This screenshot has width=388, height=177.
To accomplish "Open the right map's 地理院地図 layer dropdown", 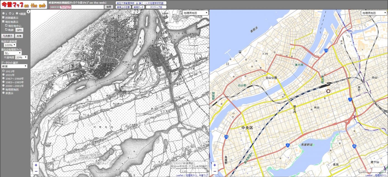I will pyautogui.click(x=373, y=13).
